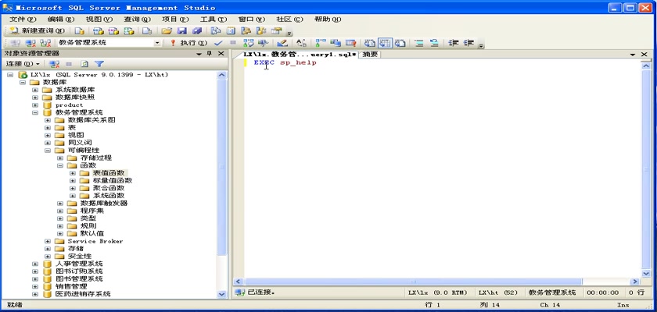The width and height of the screenshot is (657, 312).
Task: Execute the query with 执行(X) button
Action: (x=188, y=43)
